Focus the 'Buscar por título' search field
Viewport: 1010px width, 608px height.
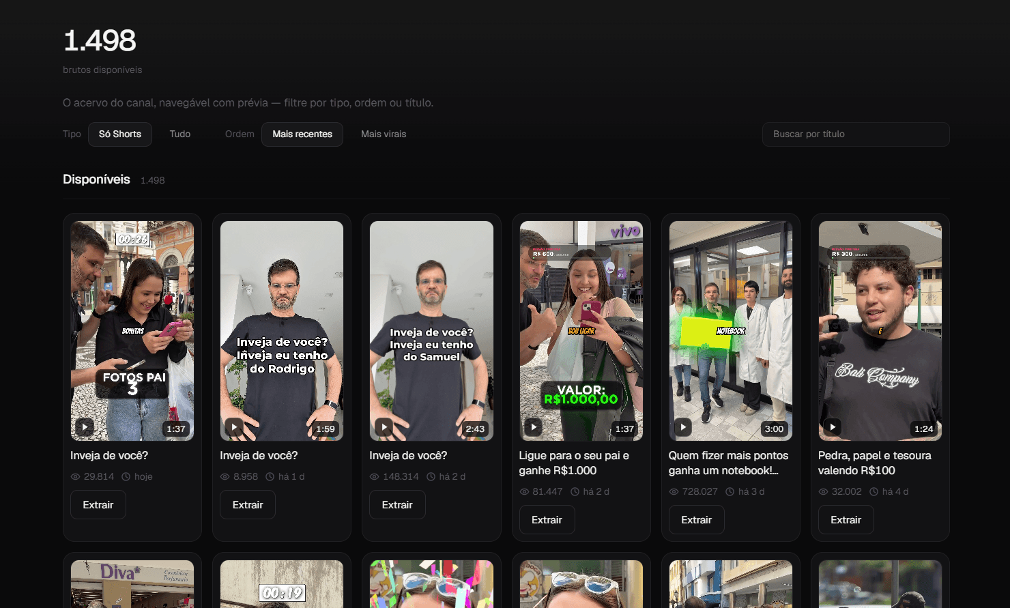click(856, 134)
